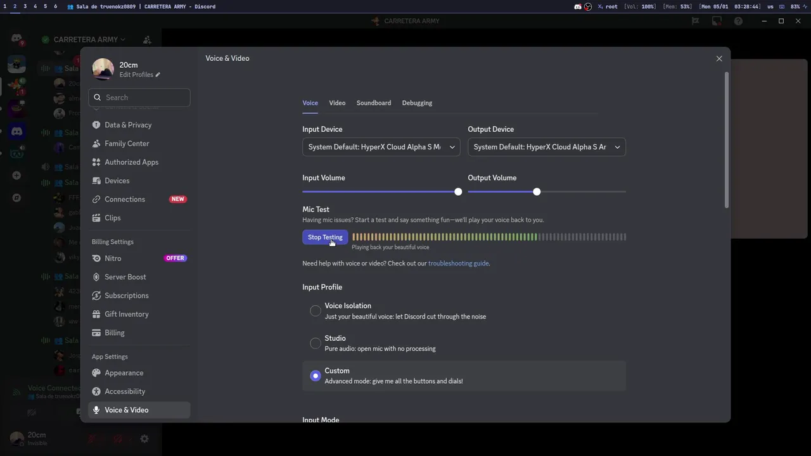811x456 pixels.
Task: Click the Stop Testing button
Action: (x=325, y=237)
